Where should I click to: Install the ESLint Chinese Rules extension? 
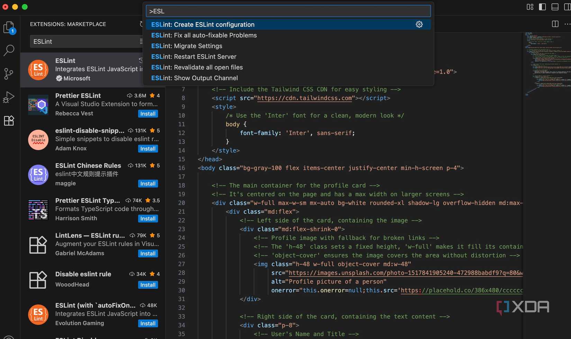pos(148,184)
